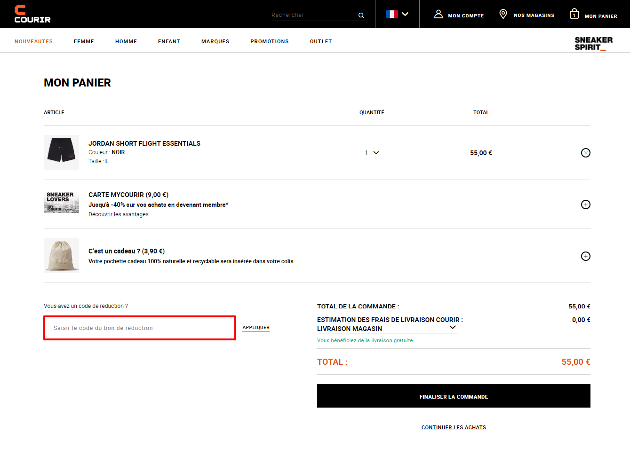This screenshot has height=456, width=630.
Task: Click the Sneaker Spirit logo
Action: click(x=593, y=44)
